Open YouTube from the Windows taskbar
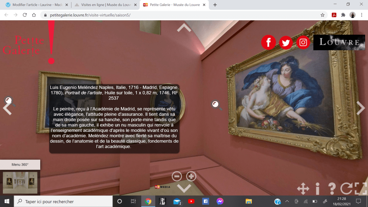Screen dimensions: 368x207 (191, 201)
